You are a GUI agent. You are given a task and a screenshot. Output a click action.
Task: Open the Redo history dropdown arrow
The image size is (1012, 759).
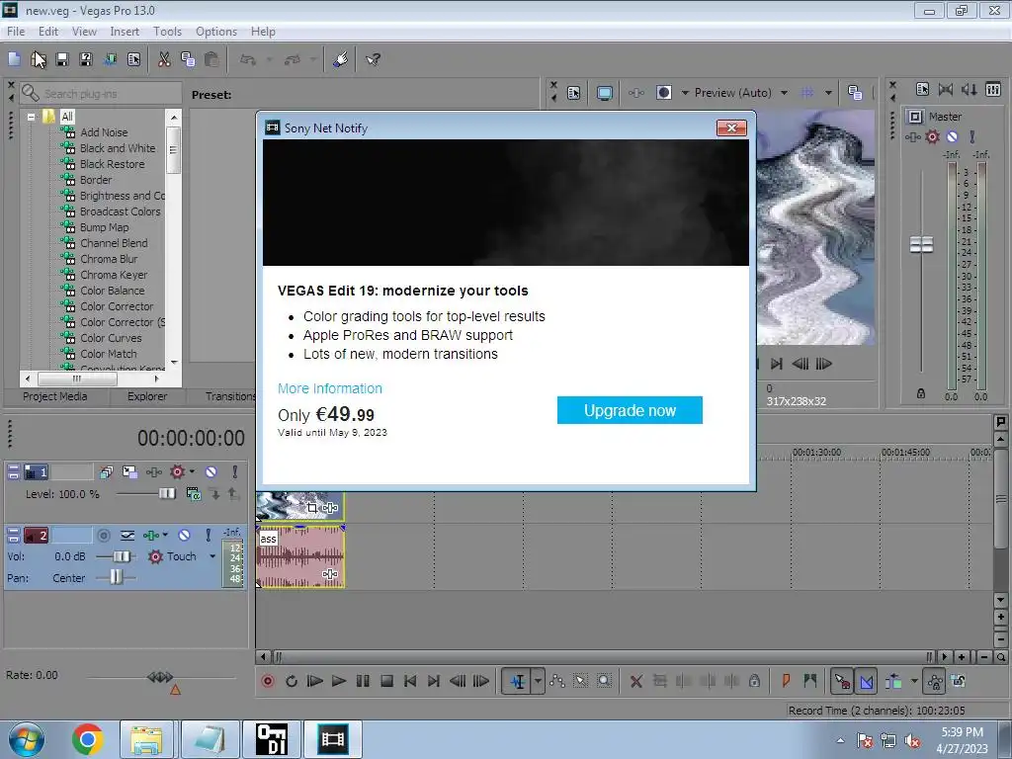(x=313, y=59)
